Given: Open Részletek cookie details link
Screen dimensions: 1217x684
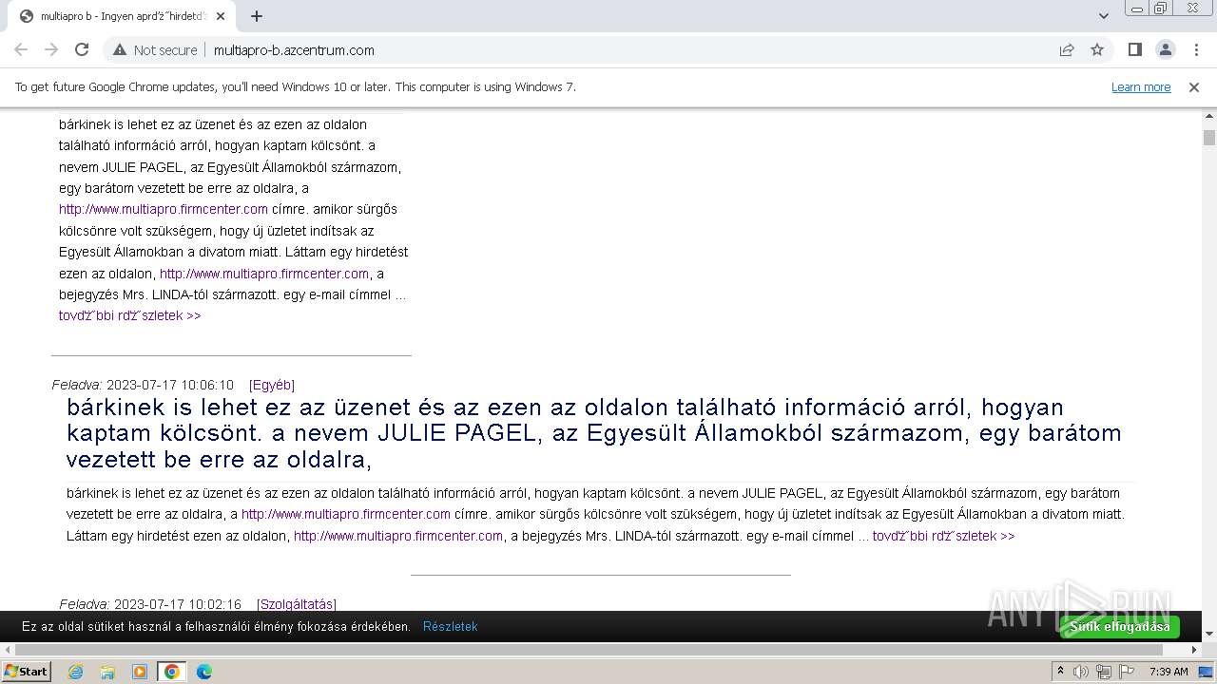Looking at the screenshot, I should 451,627.
